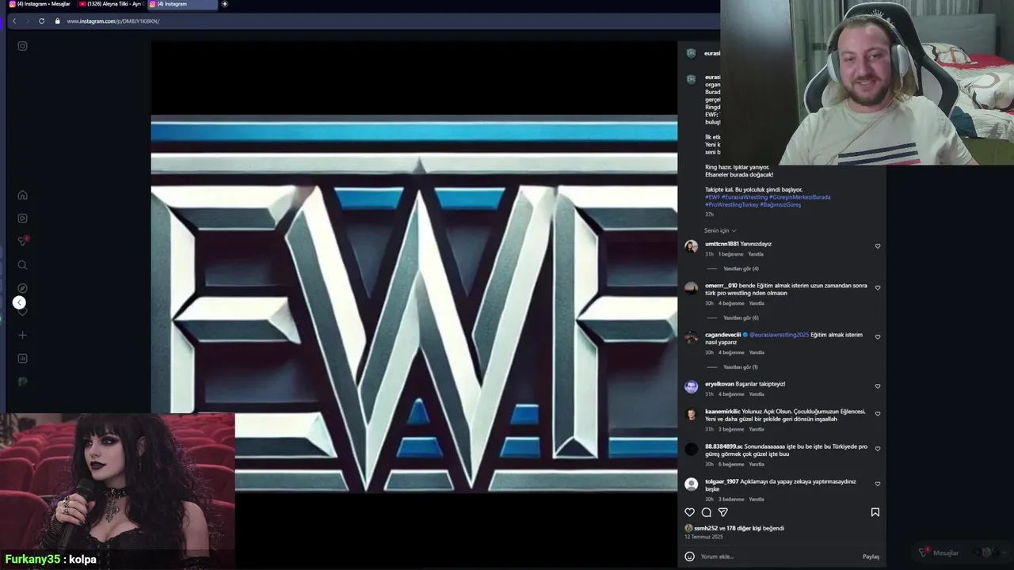Open the emoji picker in comment box
This screenshot has width=1014, height=570.
click(689, 557)
